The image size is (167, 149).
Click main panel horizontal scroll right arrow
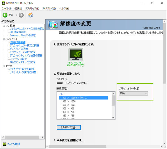pyautogui.click(x=161, y=147)
